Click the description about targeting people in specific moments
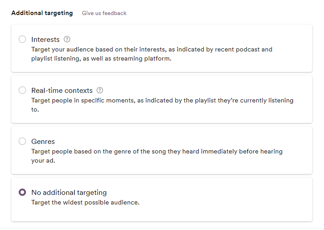The image size is (324, 230). click(162, 105)
